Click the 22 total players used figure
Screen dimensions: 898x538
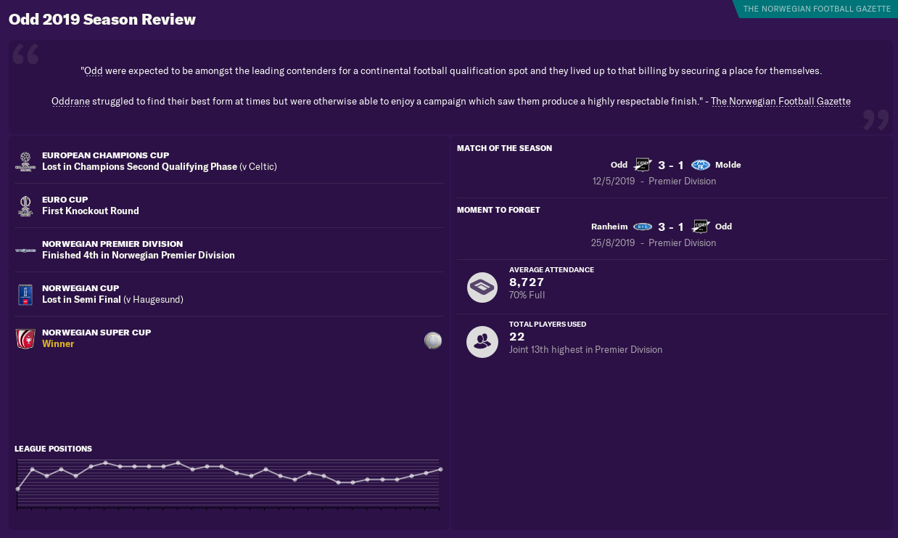pos(516,337)
